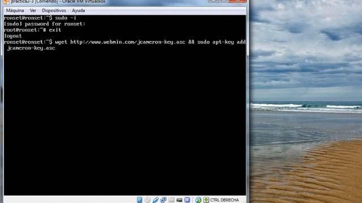The width and height of the screenshot is (362, 203).
Task: Click the optical disc (CD) status icon
Action: [x=148, y=200]
